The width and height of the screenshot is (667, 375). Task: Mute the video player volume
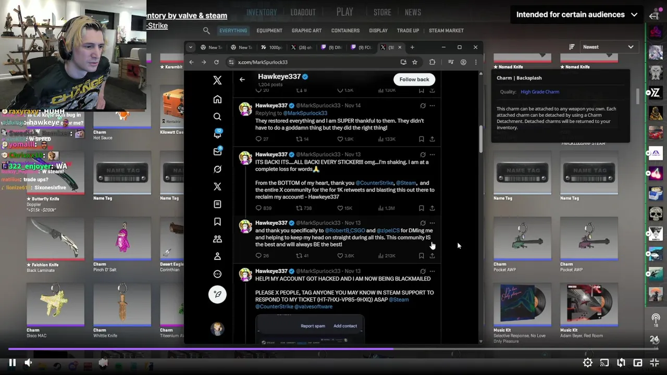pyautogui.click(x=28, y=363)
